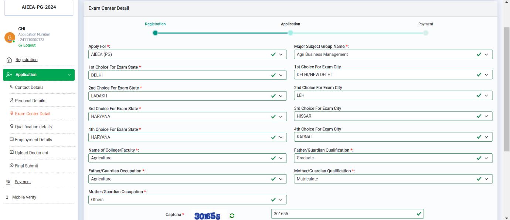
Task: Open Contact Details in sidebar
Action: 29,87
